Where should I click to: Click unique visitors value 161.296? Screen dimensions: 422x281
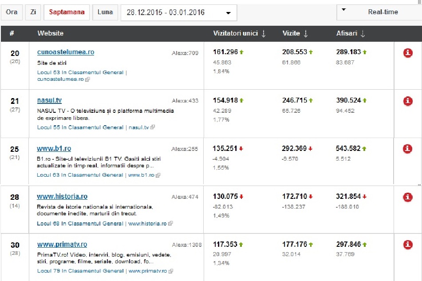coord(225,52)
